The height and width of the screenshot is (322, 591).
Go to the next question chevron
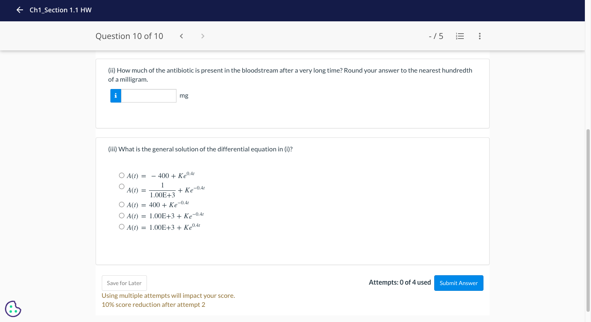[x=202, y=36]
